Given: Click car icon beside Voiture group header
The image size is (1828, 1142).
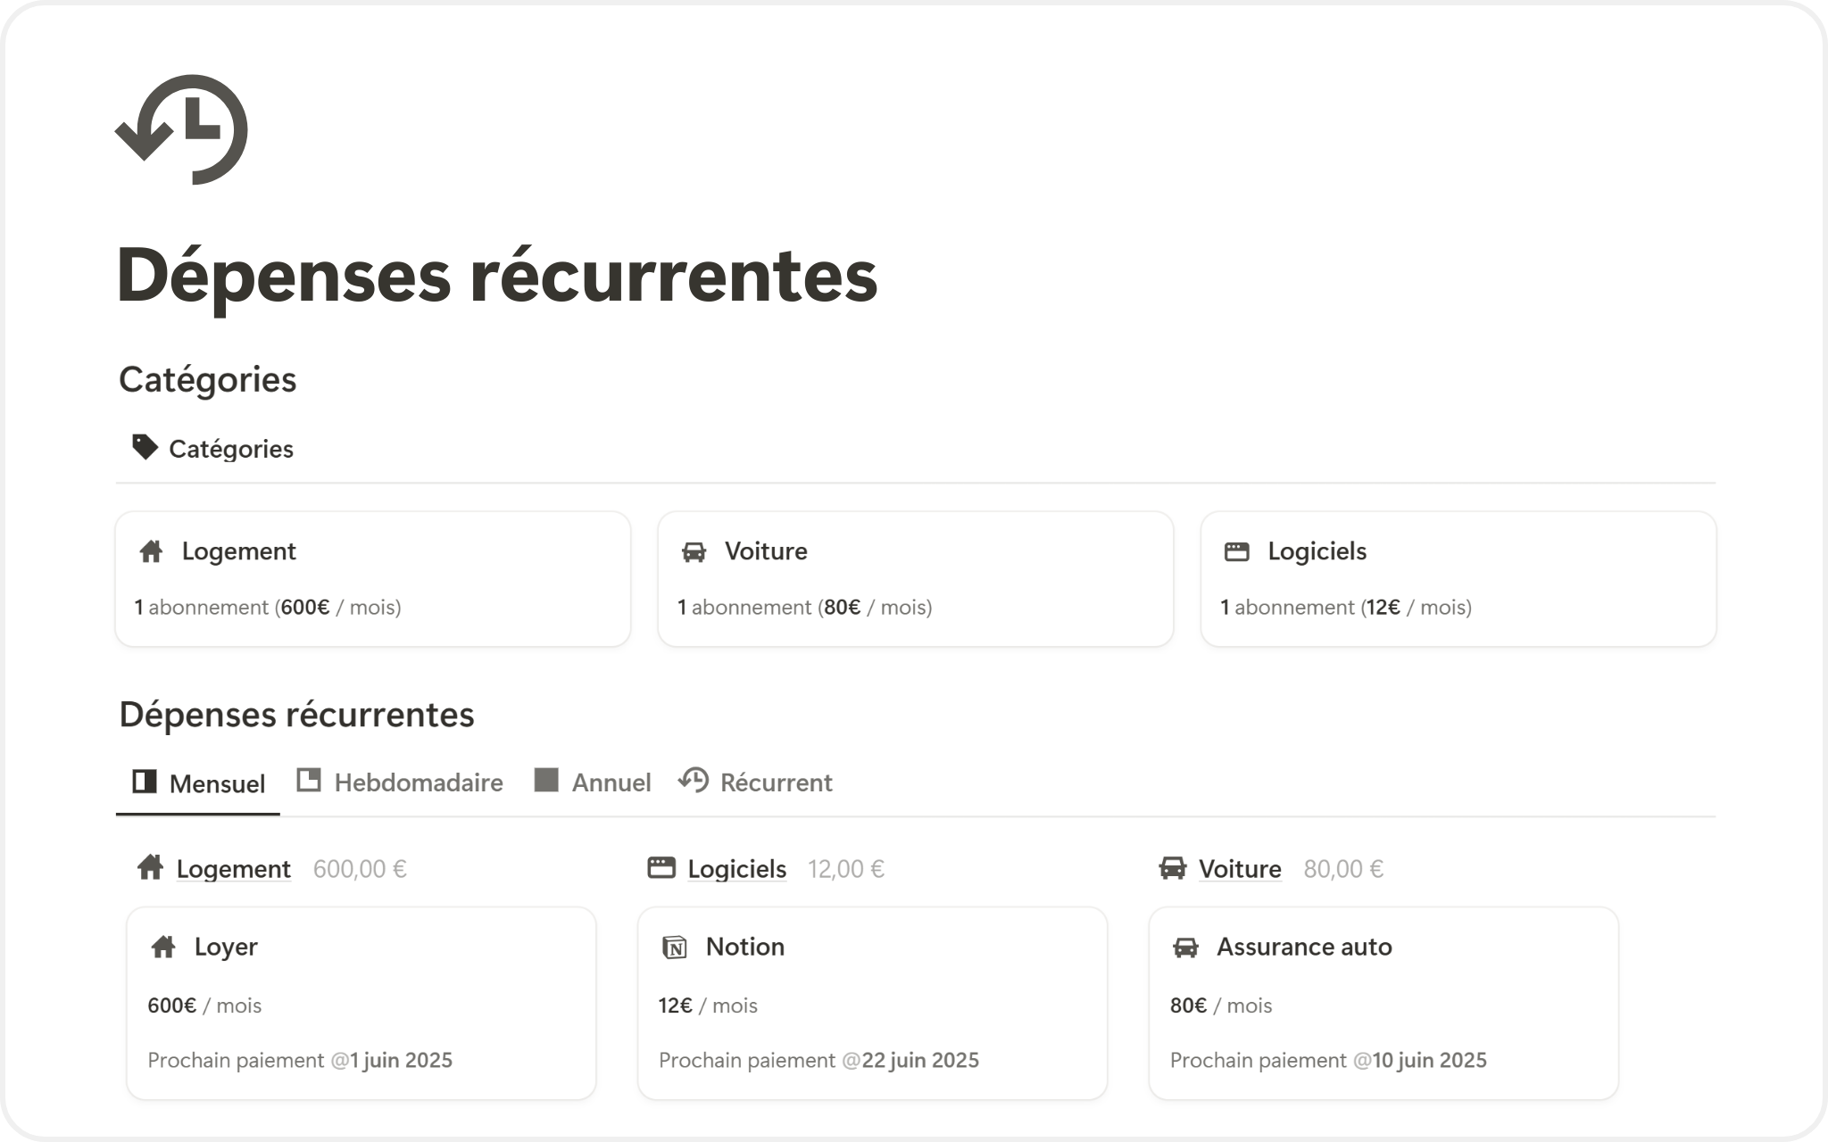Looking at the screenshot, I should [1172, 868].
